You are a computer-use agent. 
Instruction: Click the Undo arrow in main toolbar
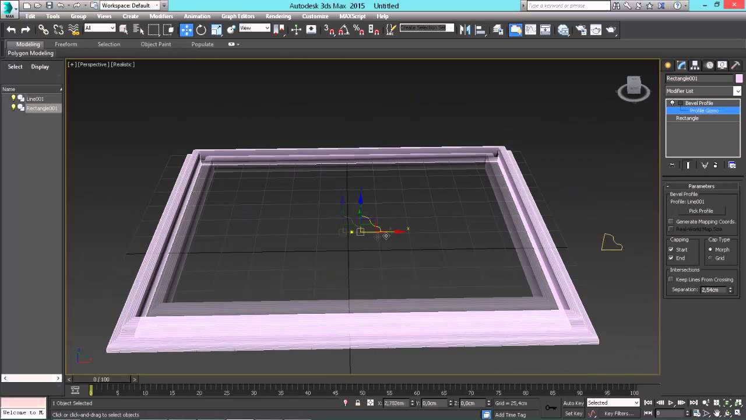tap(11, 30)
